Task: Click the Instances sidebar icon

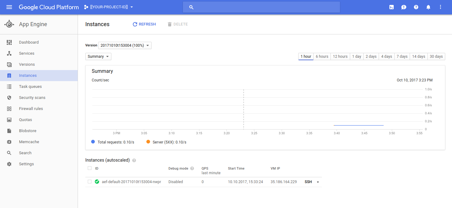Action: click(9, 76)
